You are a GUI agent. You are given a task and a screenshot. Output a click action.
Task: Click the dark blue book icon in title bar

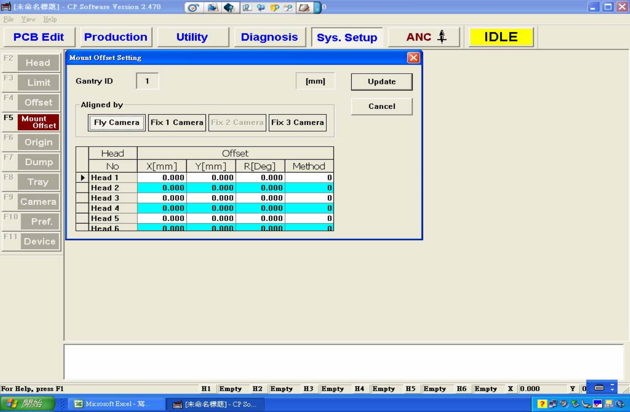click(x=229, y=7)
